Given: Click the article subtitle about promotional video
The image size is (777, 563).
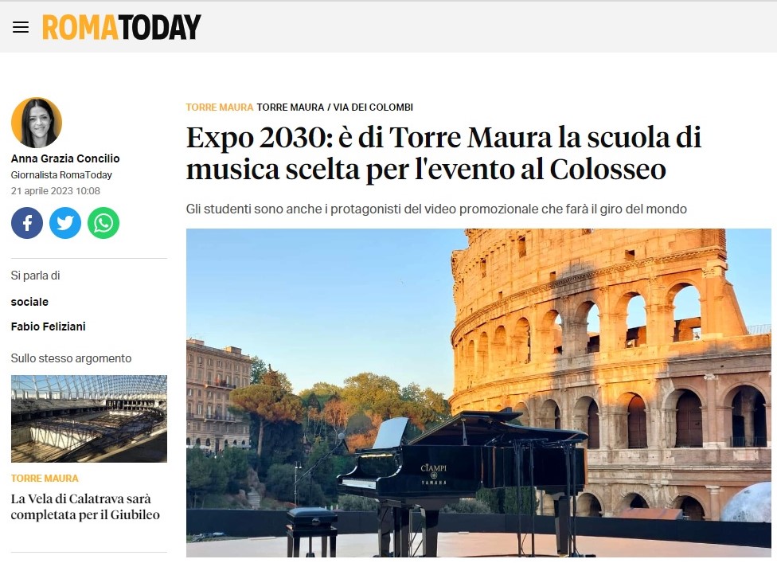Looking at the screenshot, I should pyautogui.click(x=436, y=209).
